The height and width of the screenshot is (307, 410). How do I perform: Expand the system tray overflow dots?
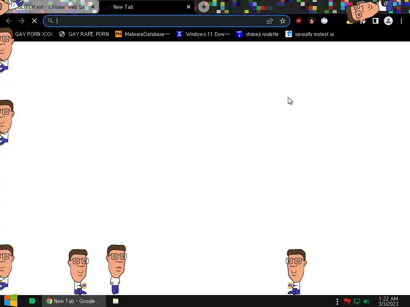click(337, 301)
